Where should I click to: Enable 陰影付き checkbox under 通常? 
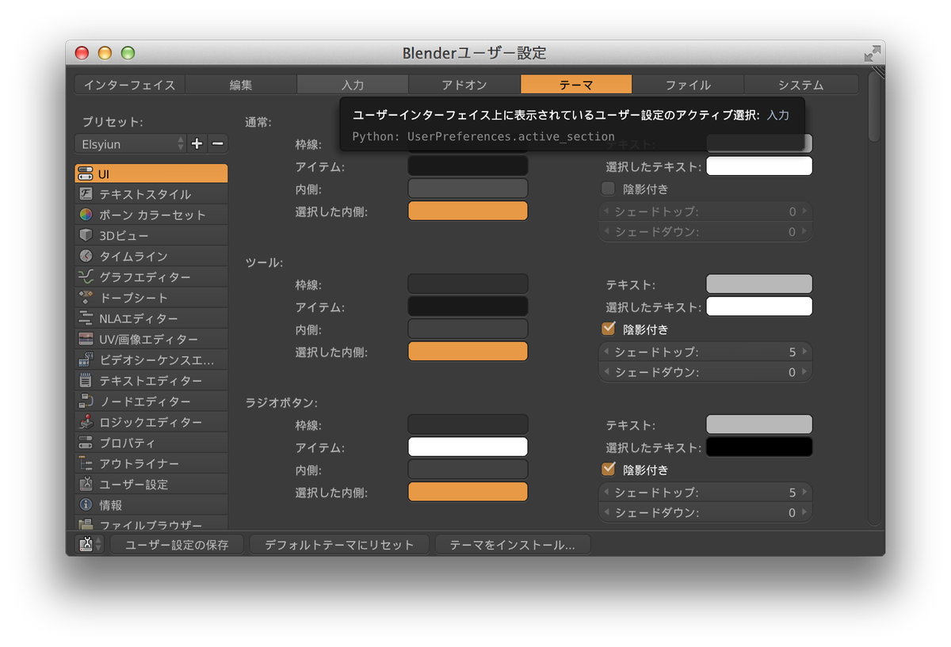609,188
